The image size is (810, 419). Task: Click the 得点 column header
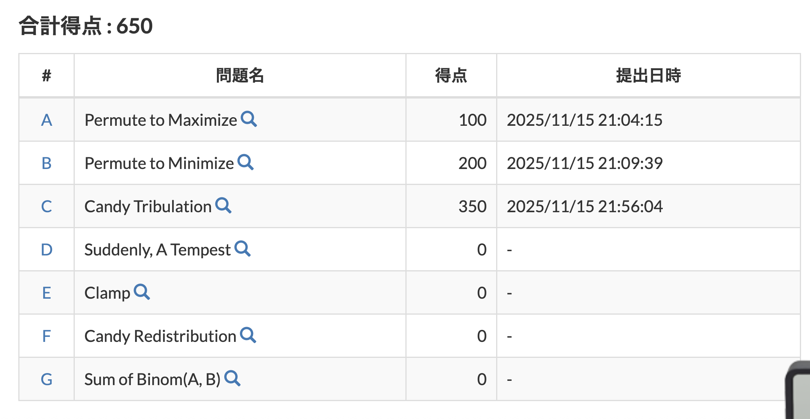(x=450, y=76)
